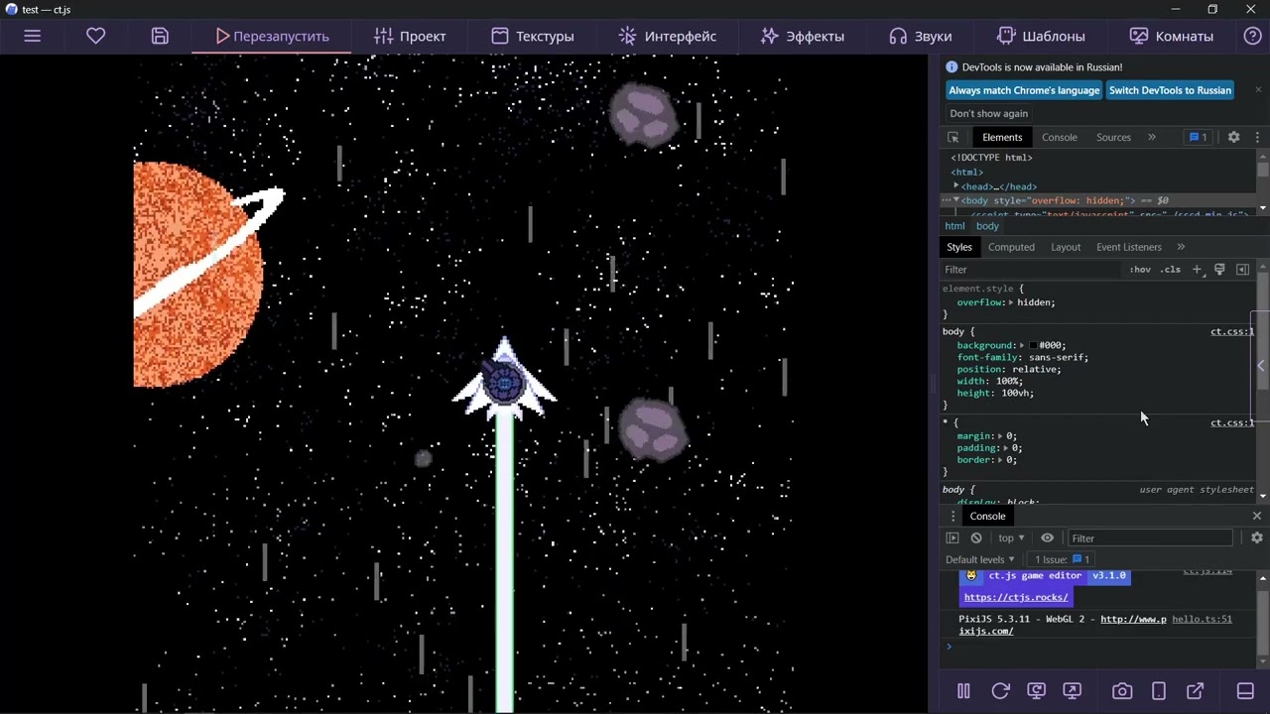Toggle the rendering emulations brush icon

(1219, 270)
